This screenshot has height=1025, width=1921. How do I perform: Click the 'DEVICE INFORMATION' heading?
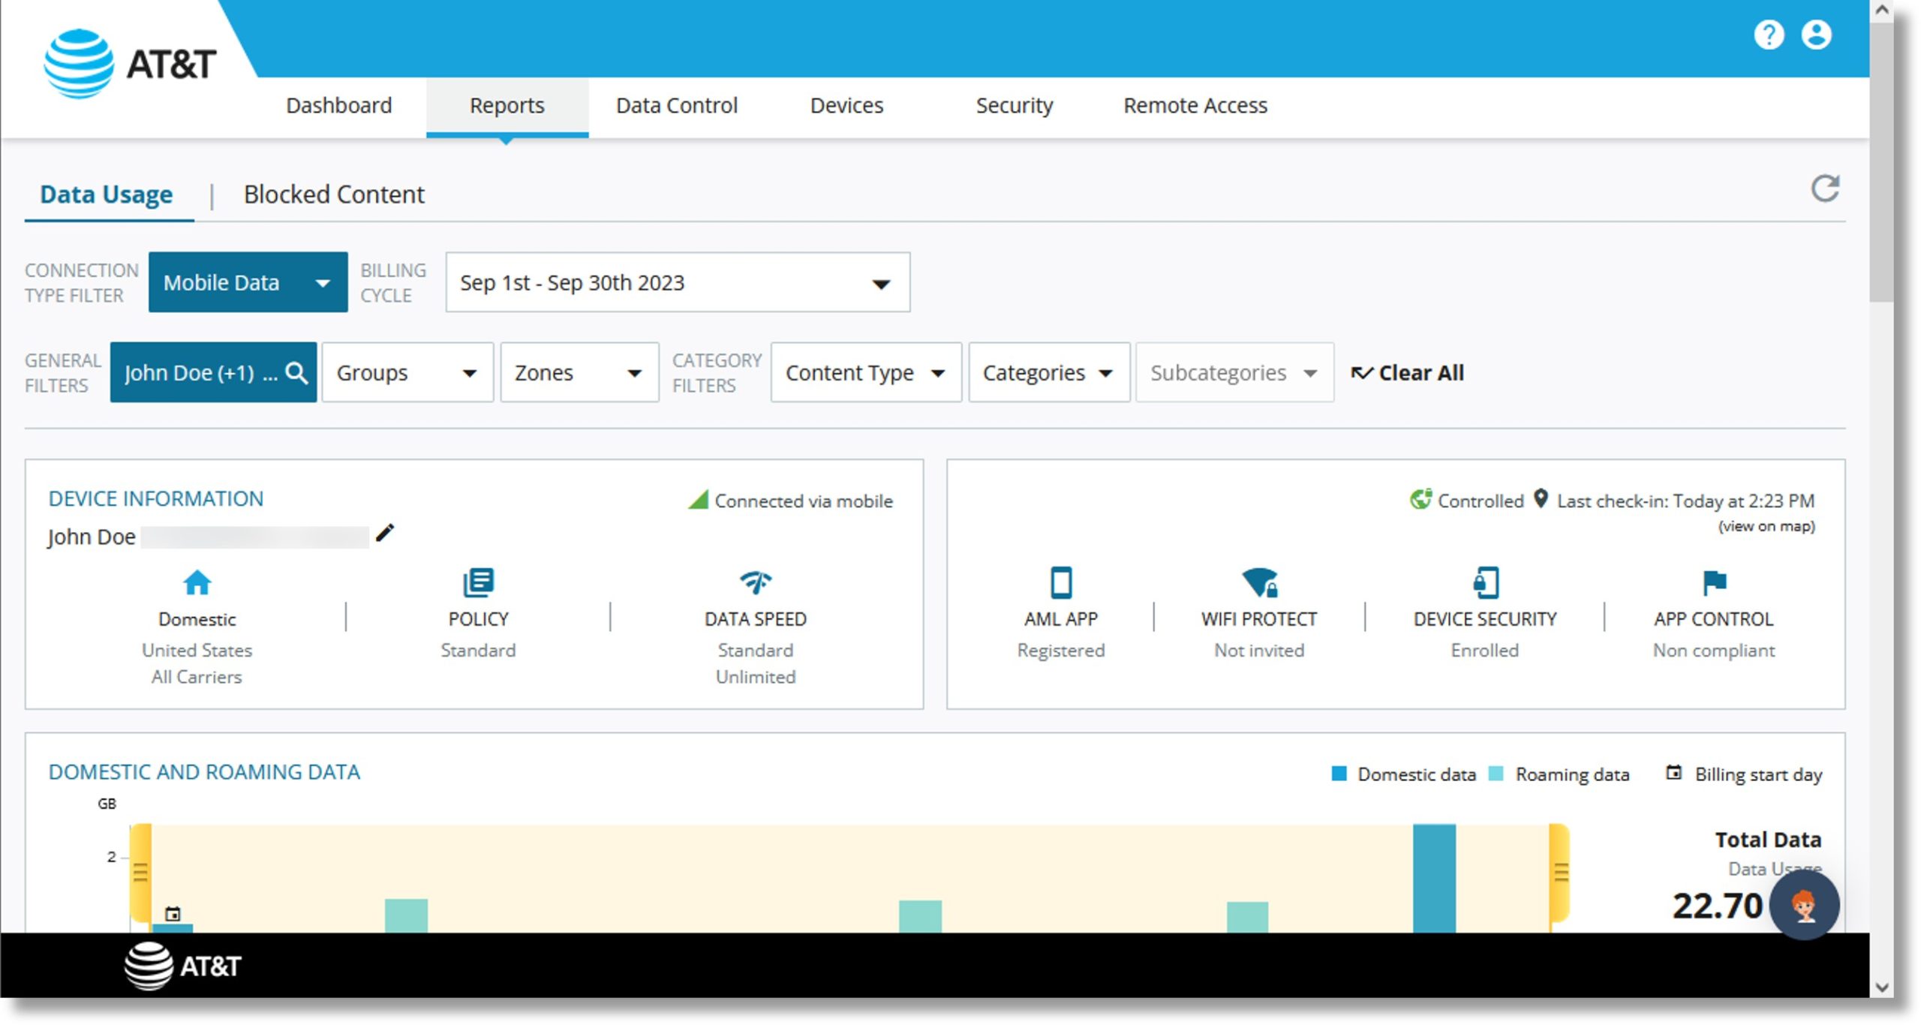pos(156,499)
